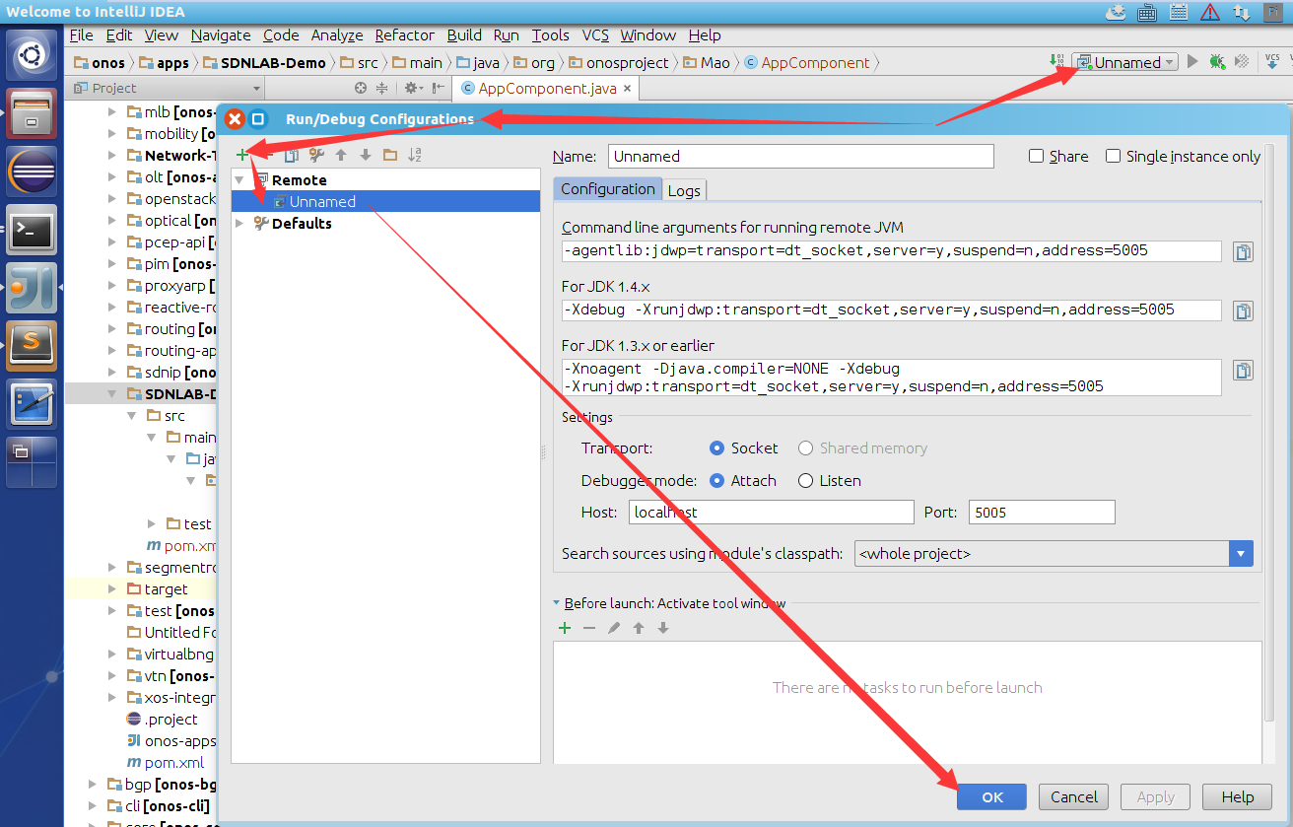Enable the Share checkbox
1293x827 pixels.
[x=1036, y=156]
